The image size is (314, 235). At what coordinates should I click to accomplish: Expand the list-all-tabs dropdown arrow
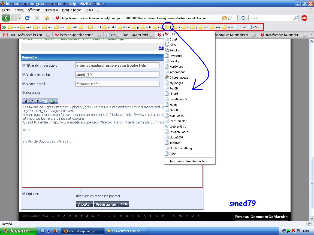point(312,35)
